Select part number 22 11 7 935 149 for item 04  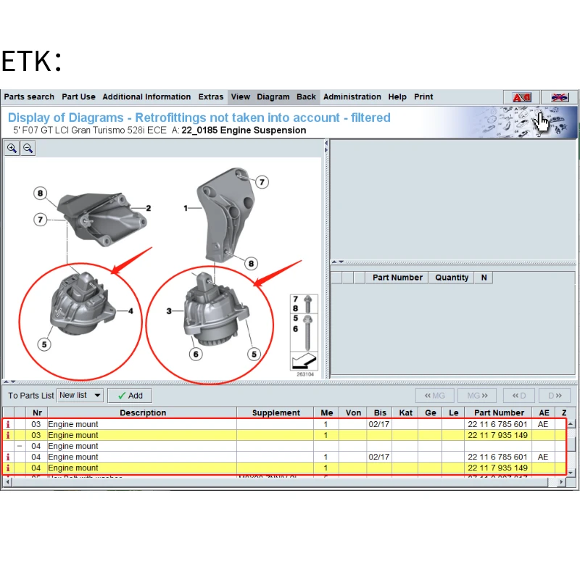pos(497,468)
